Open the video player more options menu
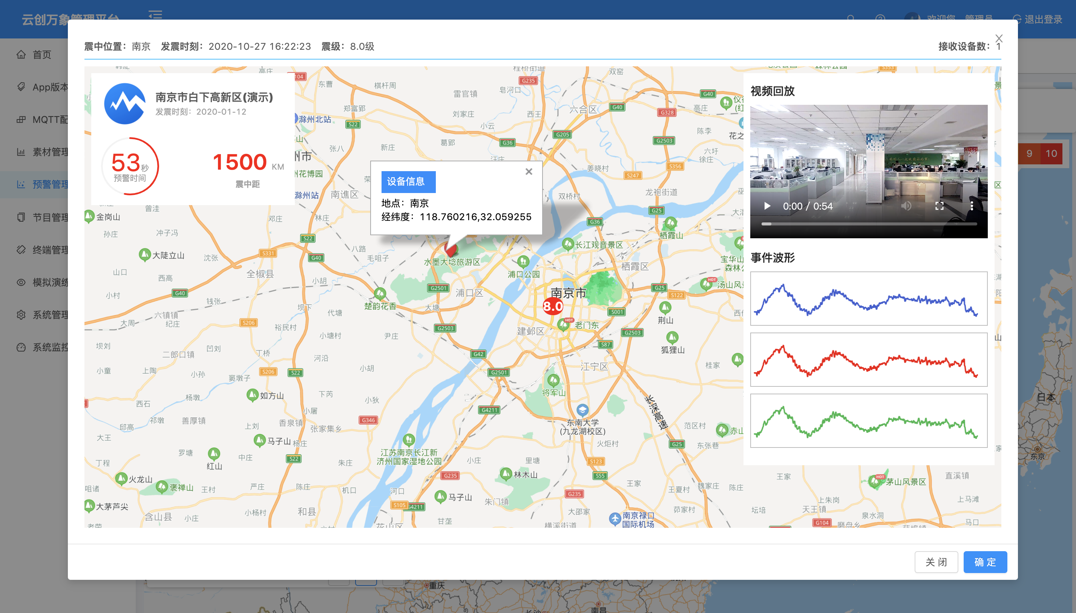 coord(972,206)
